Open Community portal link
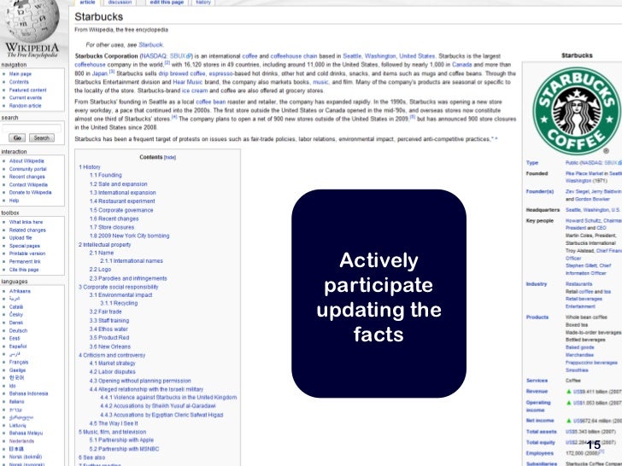Screen dimensions: 622x466 click(27, 169)
